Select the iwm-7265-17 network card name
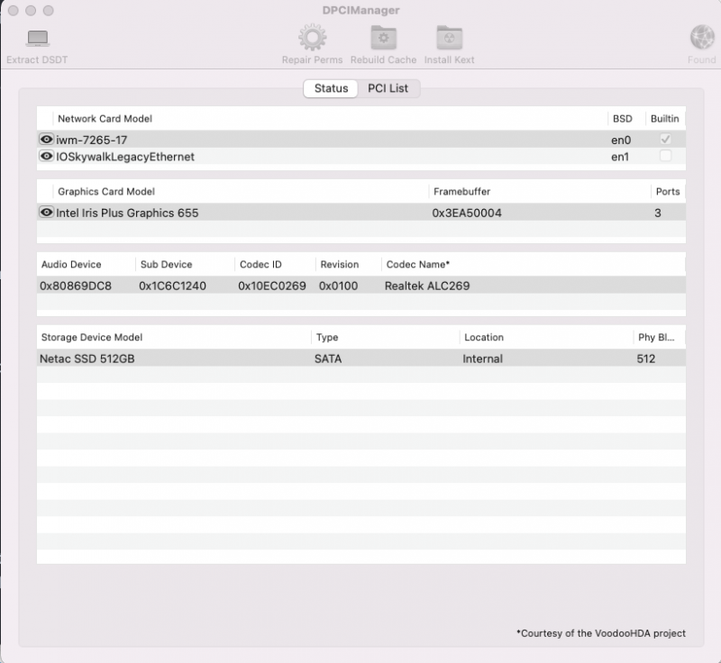The height and width of the screenshot is (663, 721). tap(91, 140)
